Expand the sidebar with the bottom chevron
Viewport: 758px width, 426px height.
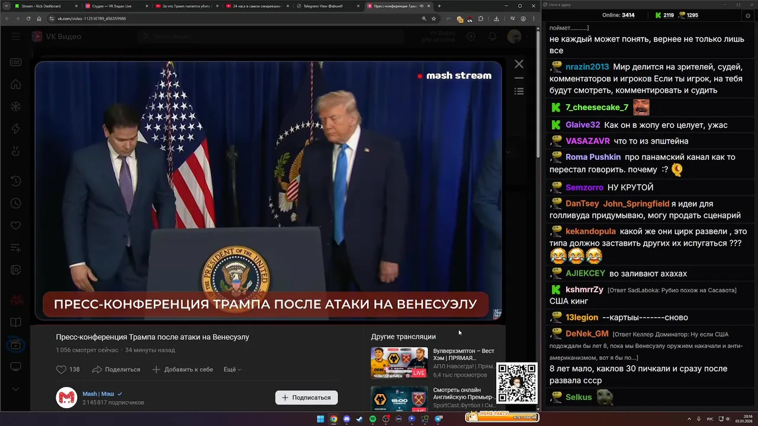pyautogui.click(x=15, y=389)
